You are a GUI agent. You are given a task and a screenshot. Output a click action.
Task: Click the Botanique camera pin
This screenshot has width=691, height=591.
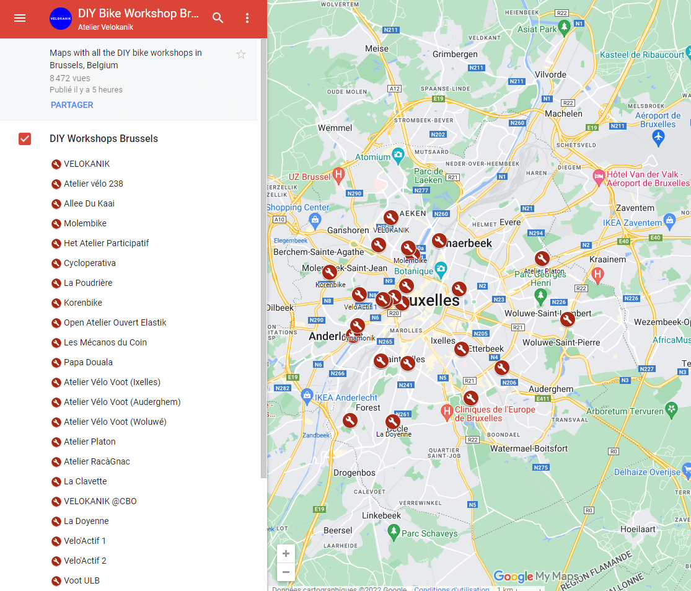441,270
